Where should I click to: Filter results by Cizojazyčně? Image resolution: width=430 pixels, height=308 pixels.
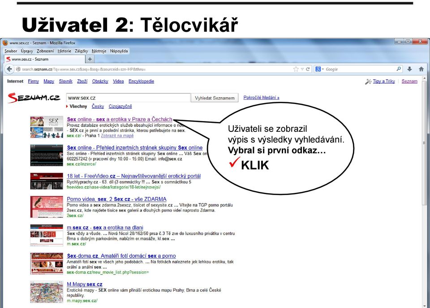120,106
